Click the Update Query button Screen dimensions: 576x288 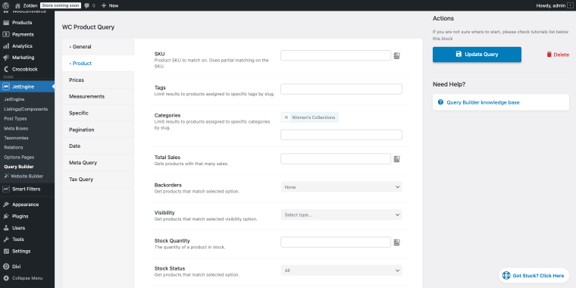[477, 55]
